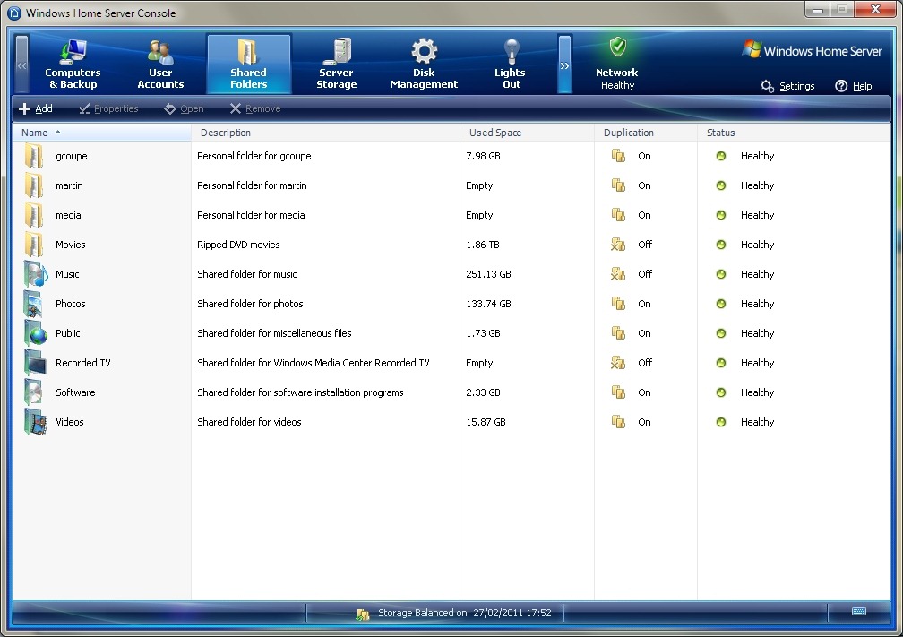Select the Photos shared folder icon
This screenshot has width=903, height=637.
[x=35, y=304]
